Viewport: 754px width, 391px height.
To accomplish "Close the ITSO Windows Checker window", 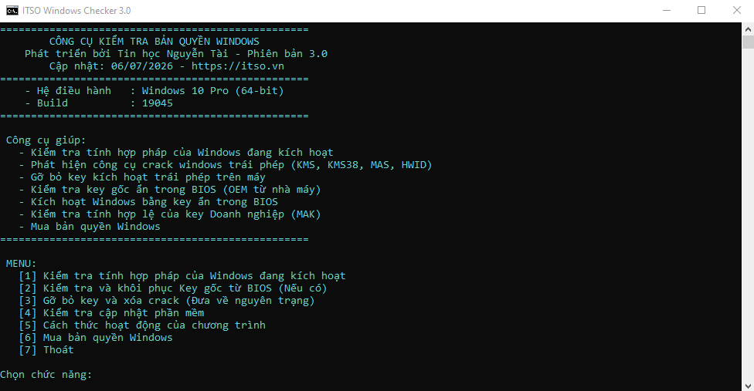I will tap(737, 11).
